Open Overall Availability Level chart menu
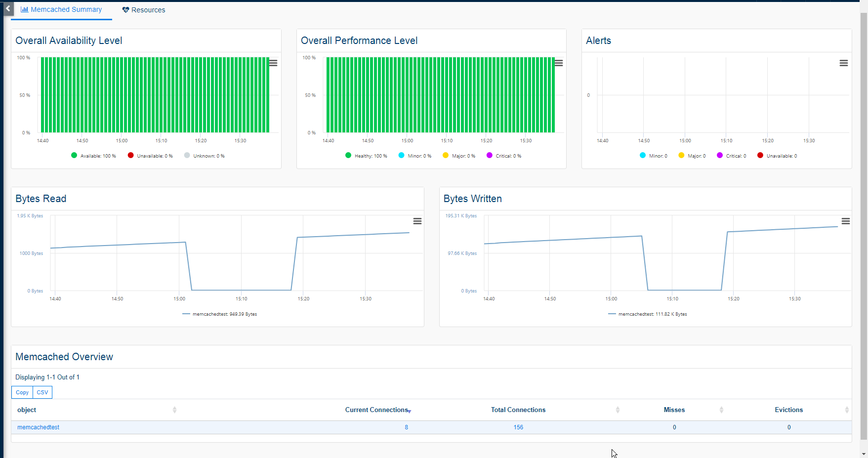The height and width of the screenshot is (458, 868). click(x=273, y=63)
